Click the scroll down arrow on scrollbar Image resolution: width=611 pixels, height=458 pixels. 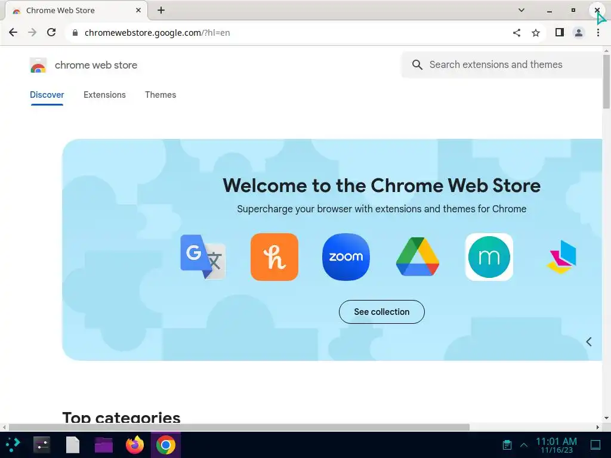point(606,418)
